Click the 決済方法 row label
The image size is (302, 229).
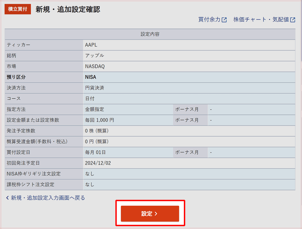16,88
